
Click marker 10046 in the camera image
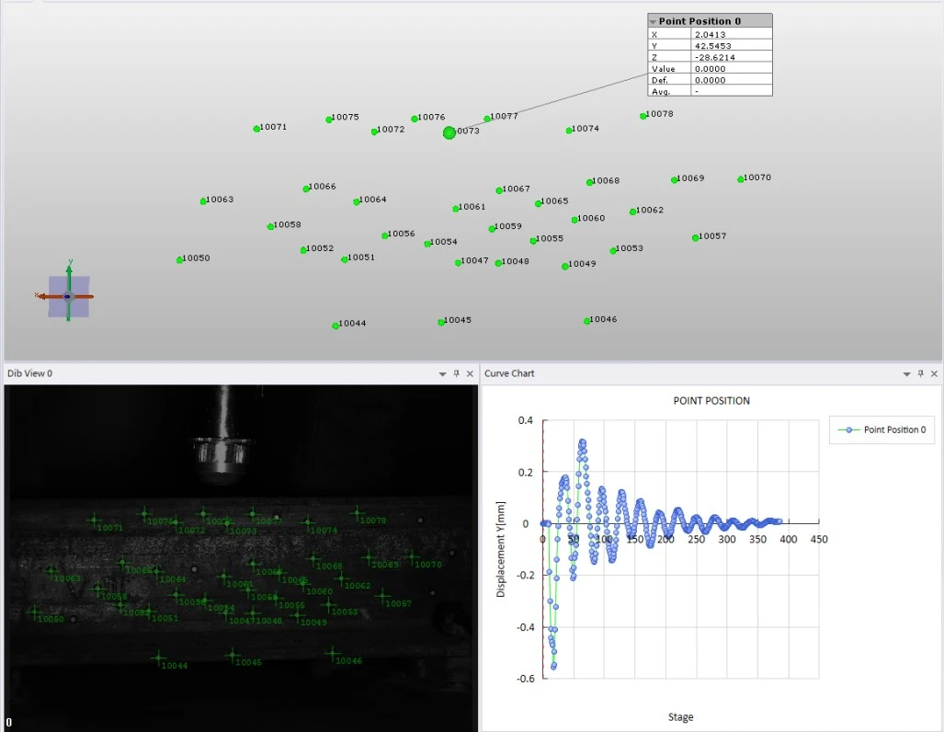click(333, 653)
